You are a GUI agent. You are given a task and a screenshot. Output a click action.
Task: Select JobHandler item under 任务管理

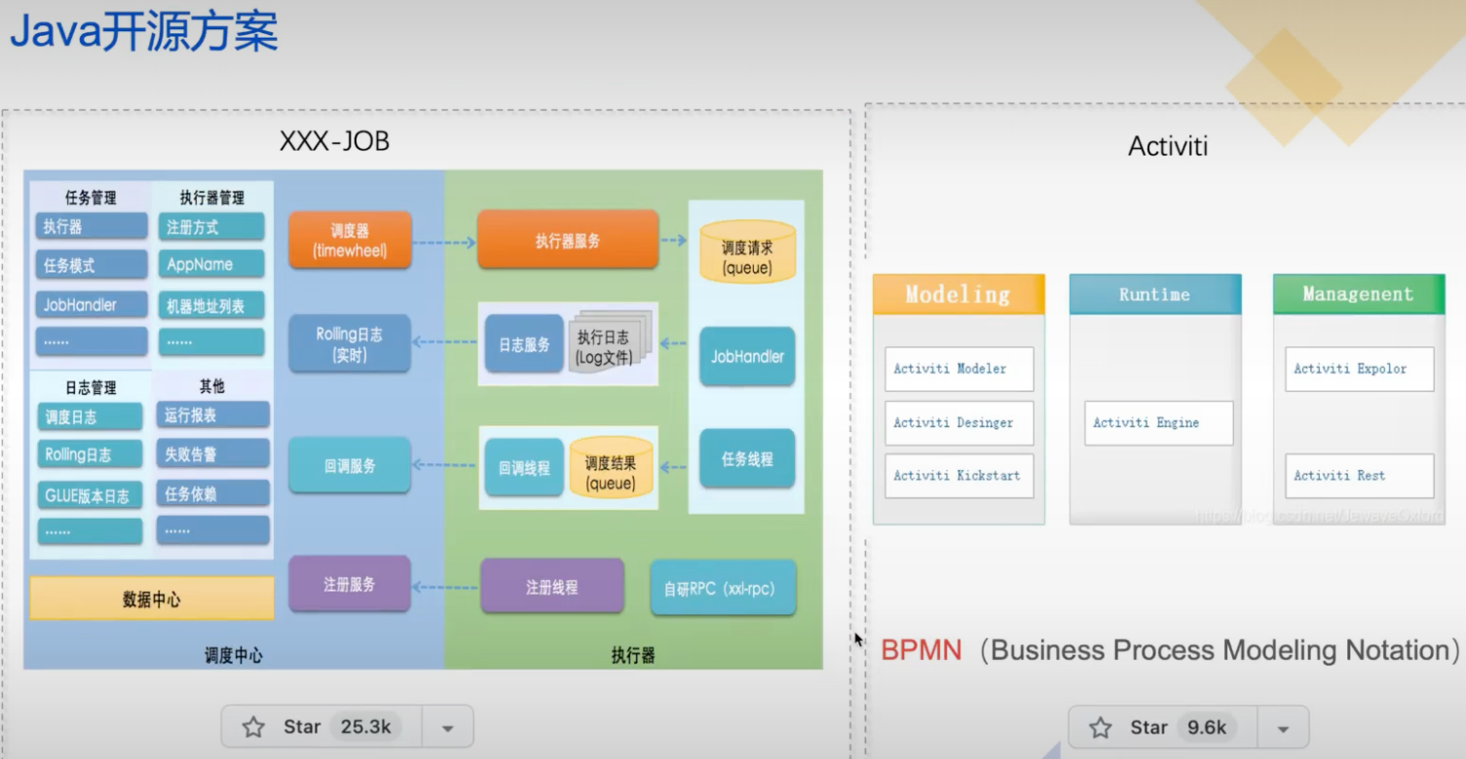click(x=92, y=305)
